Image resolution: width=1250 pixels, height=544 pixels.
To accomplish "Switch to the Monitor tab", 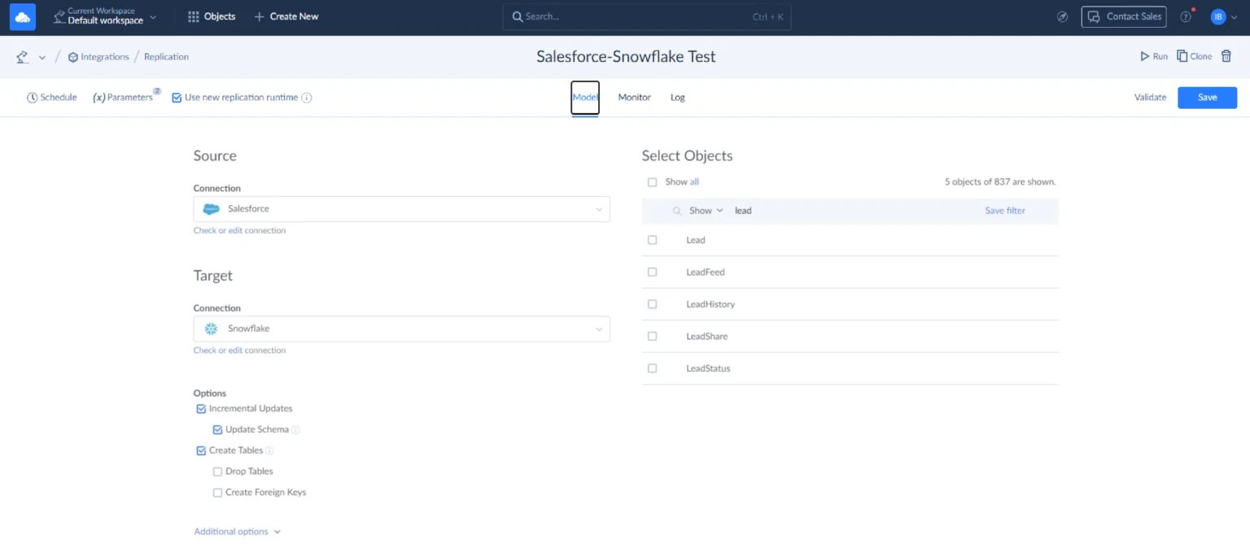I will pyautogui.click(x=634, y=98).
